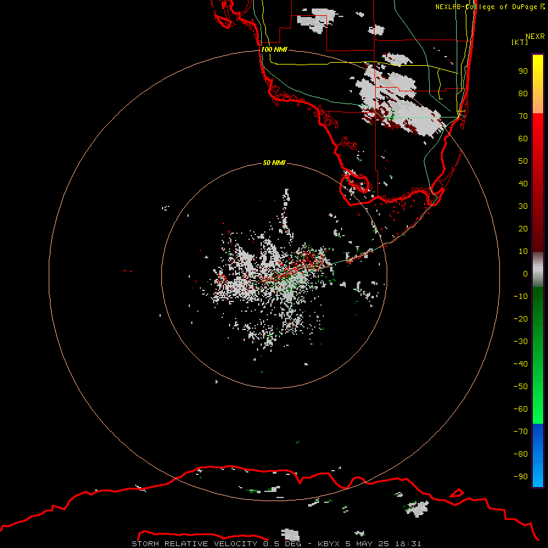Click the 0 value on velocity scale
Screen dimensions: 548x548
tap(525, 273)
